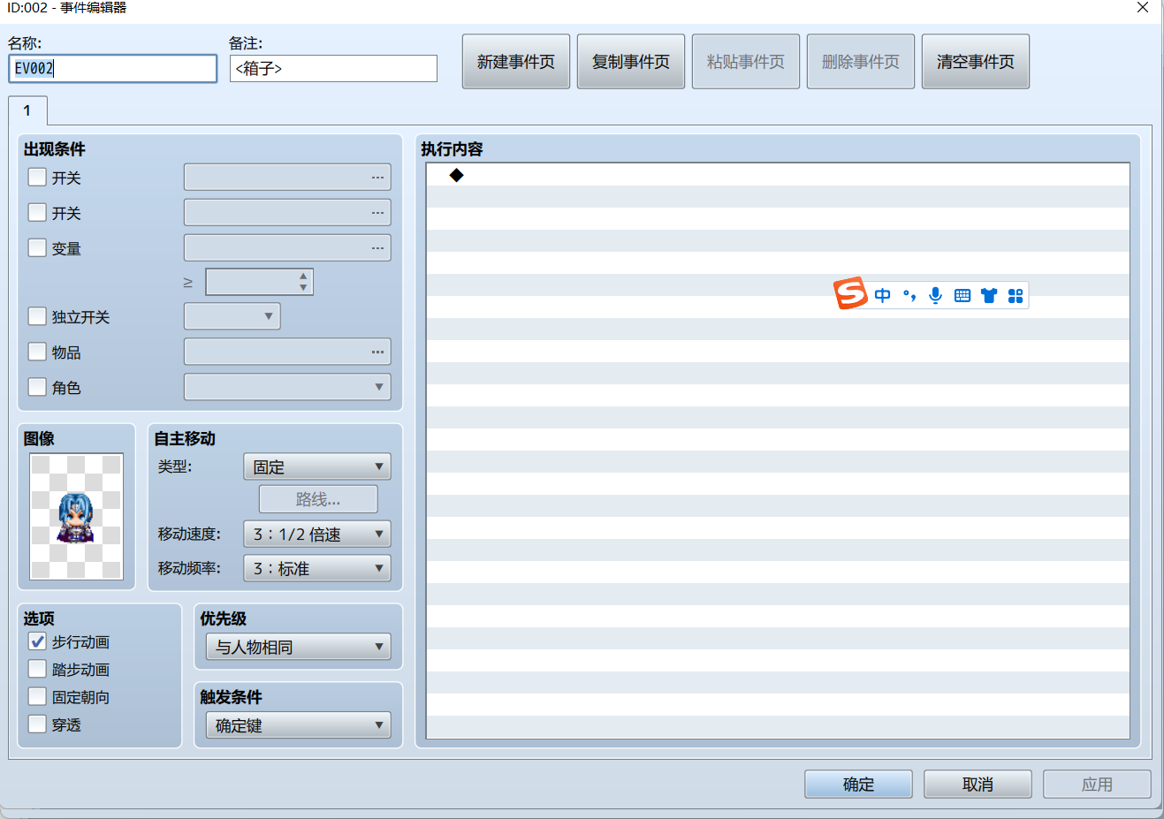Click the event character image thumbnail
Viewport: 1164px width, 819px height.
76,517
